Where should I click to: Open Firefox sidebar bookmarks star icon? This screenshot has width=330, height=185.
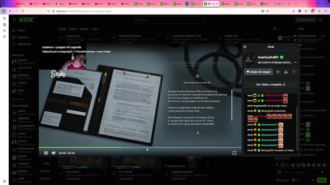(x=4, y=36)
